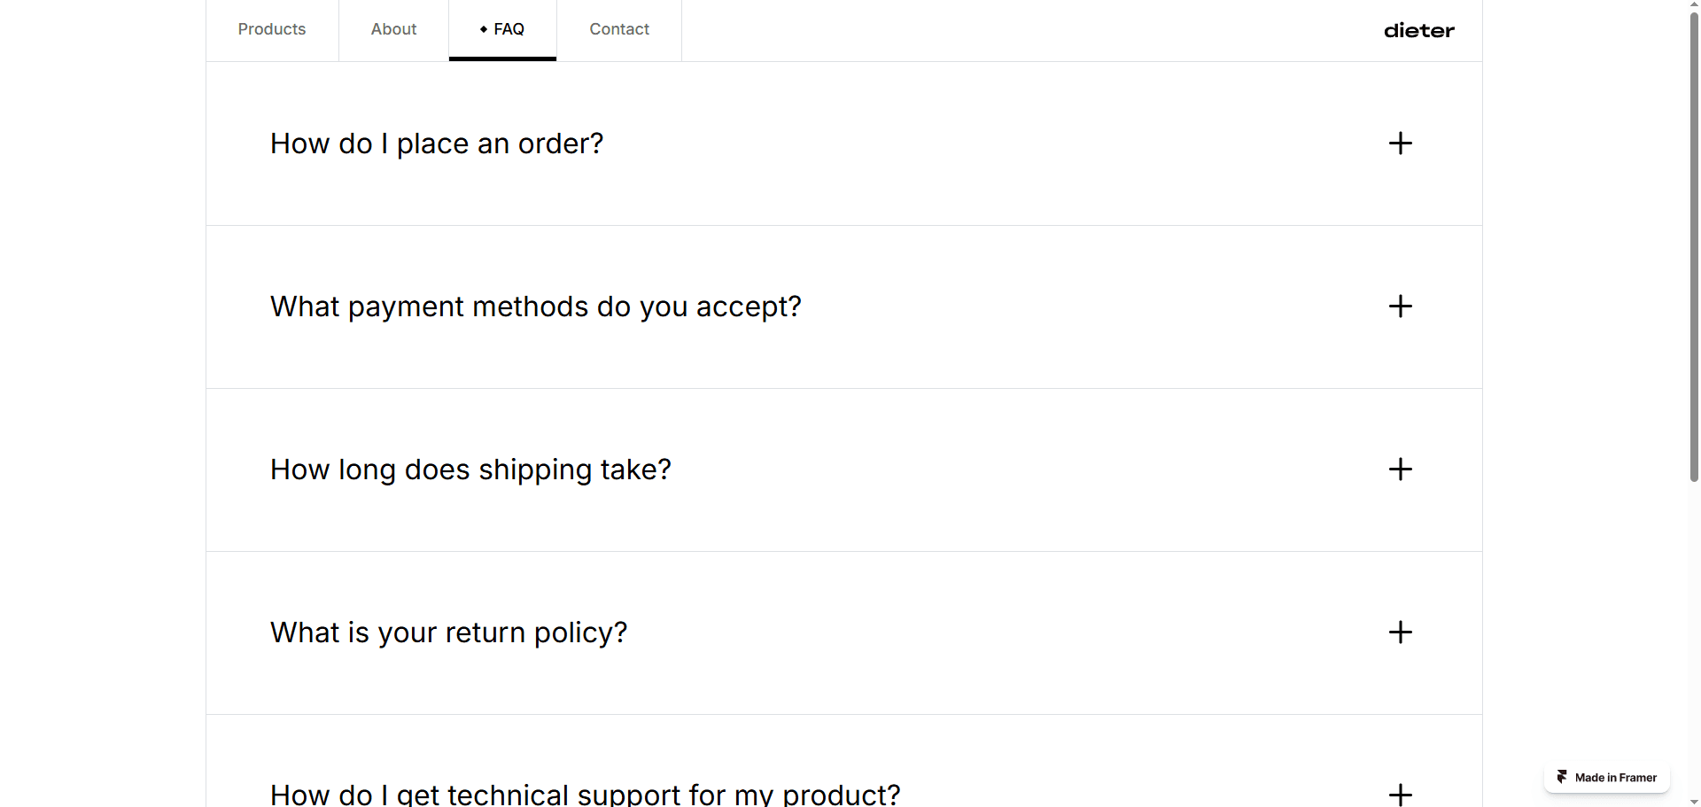Expand 'How do I place an order?' question
The height and width of the screenshot is (807, 1701).
[437, 144]
